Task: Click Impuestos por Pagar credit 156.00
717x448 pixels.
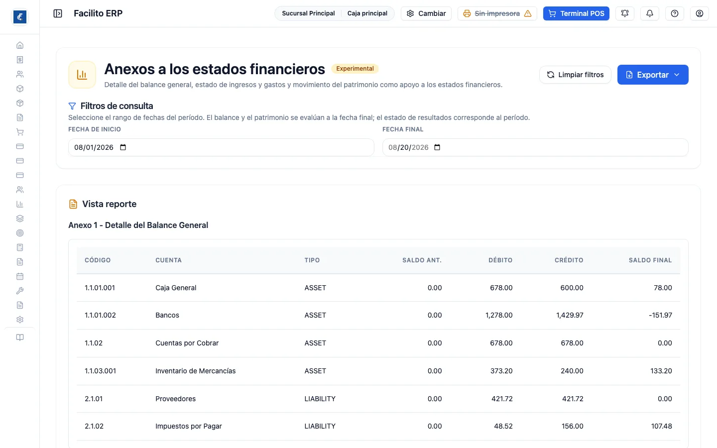Action: (x=573, y=426)
